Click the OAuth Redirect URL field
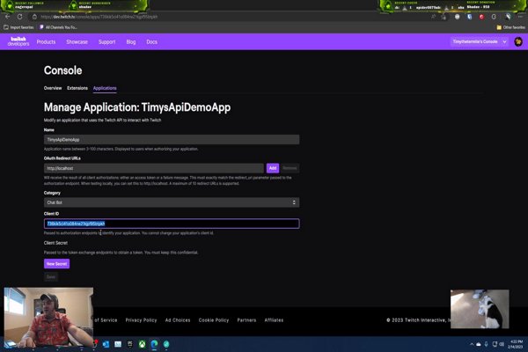Screen dimensions: 528x352 (x=154, y=168)
